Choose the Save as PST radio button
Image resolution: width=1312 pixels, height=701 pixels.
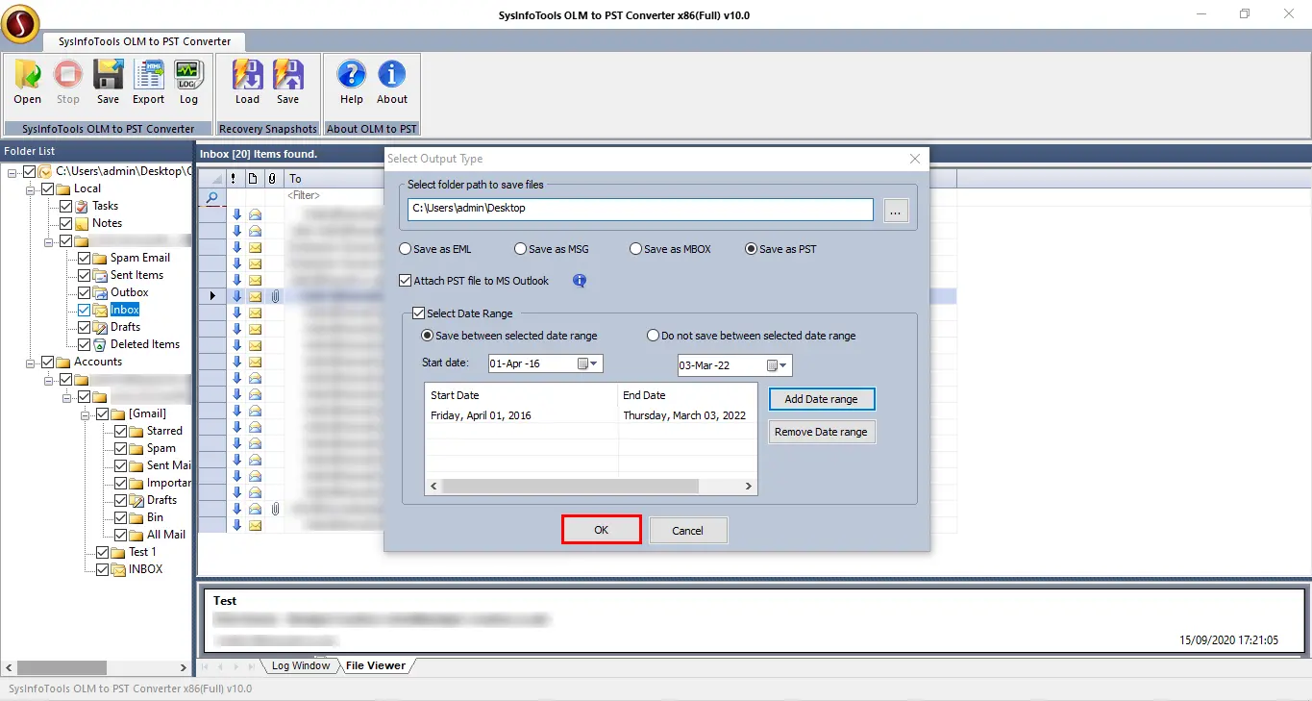click(751, 249)
